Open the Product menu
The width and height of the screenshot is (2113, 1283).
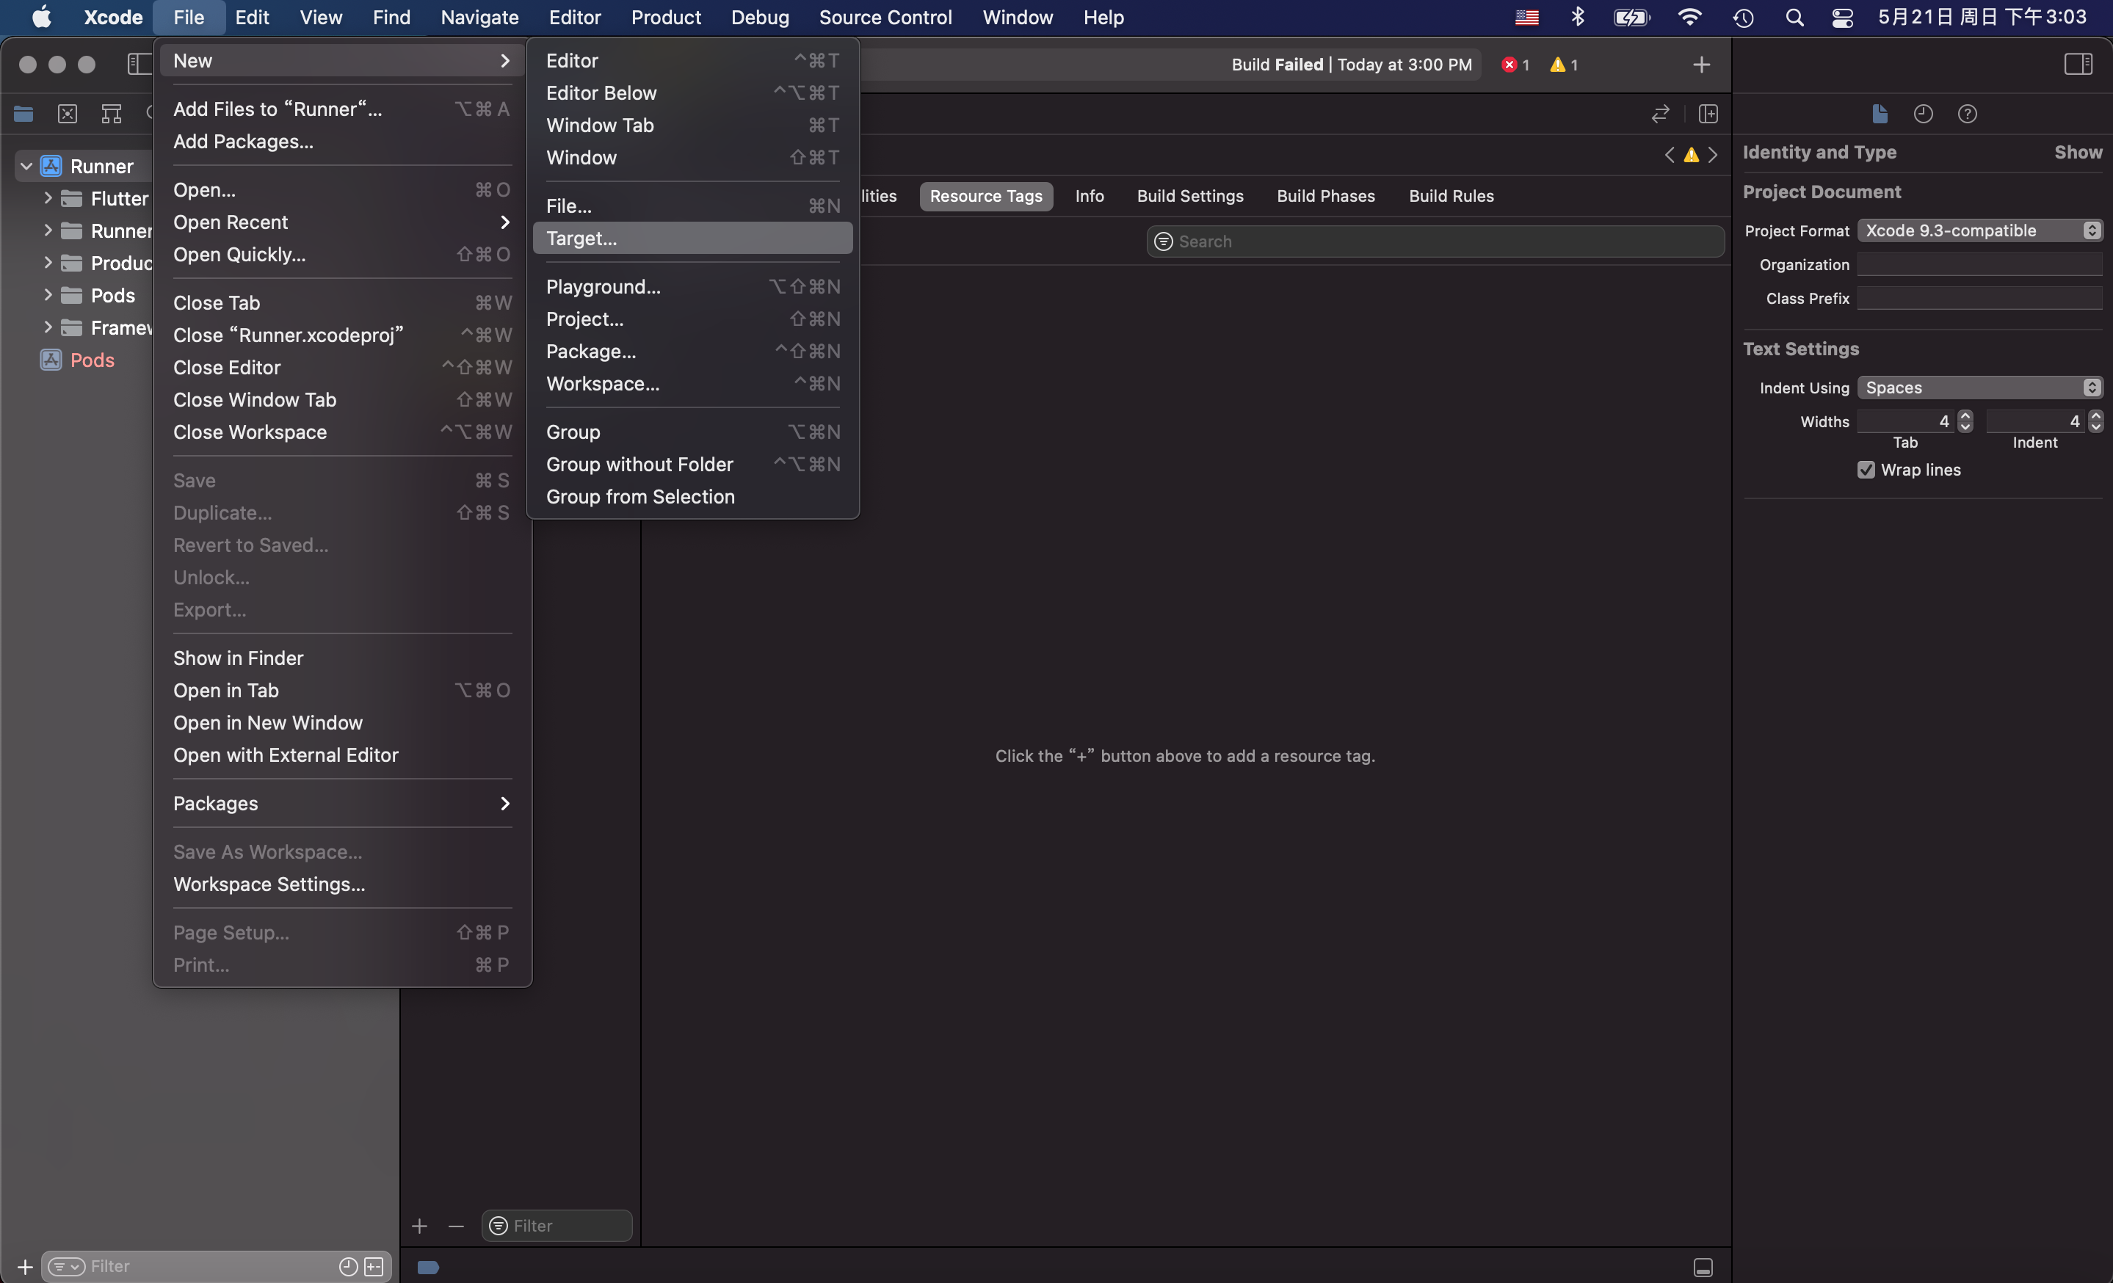665,17
